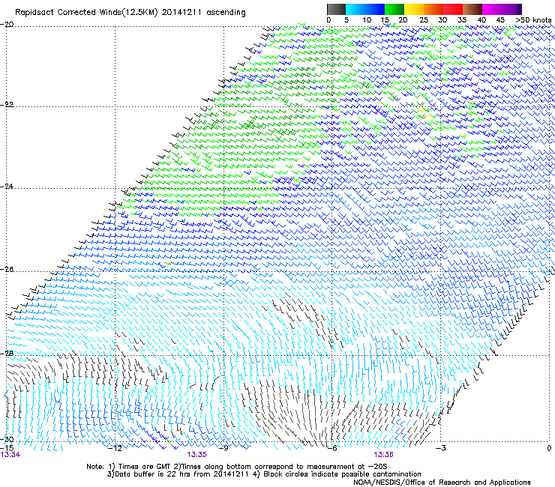The image size is (555, 487).
Task: Click the dark purple 45-50 knots legend swatch
Action: tap(511, 9)
